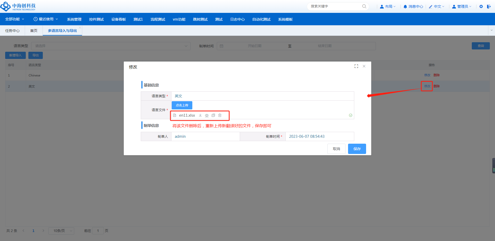Screen dimensions: 495x241
Task: Close the 修改 dialog
Action: point(364,66)
